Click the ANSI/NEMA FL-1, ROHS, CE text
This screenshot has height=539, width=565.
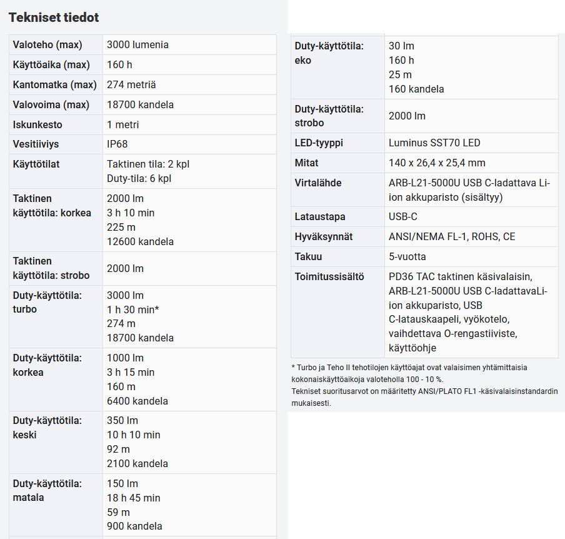click(452, 237)
